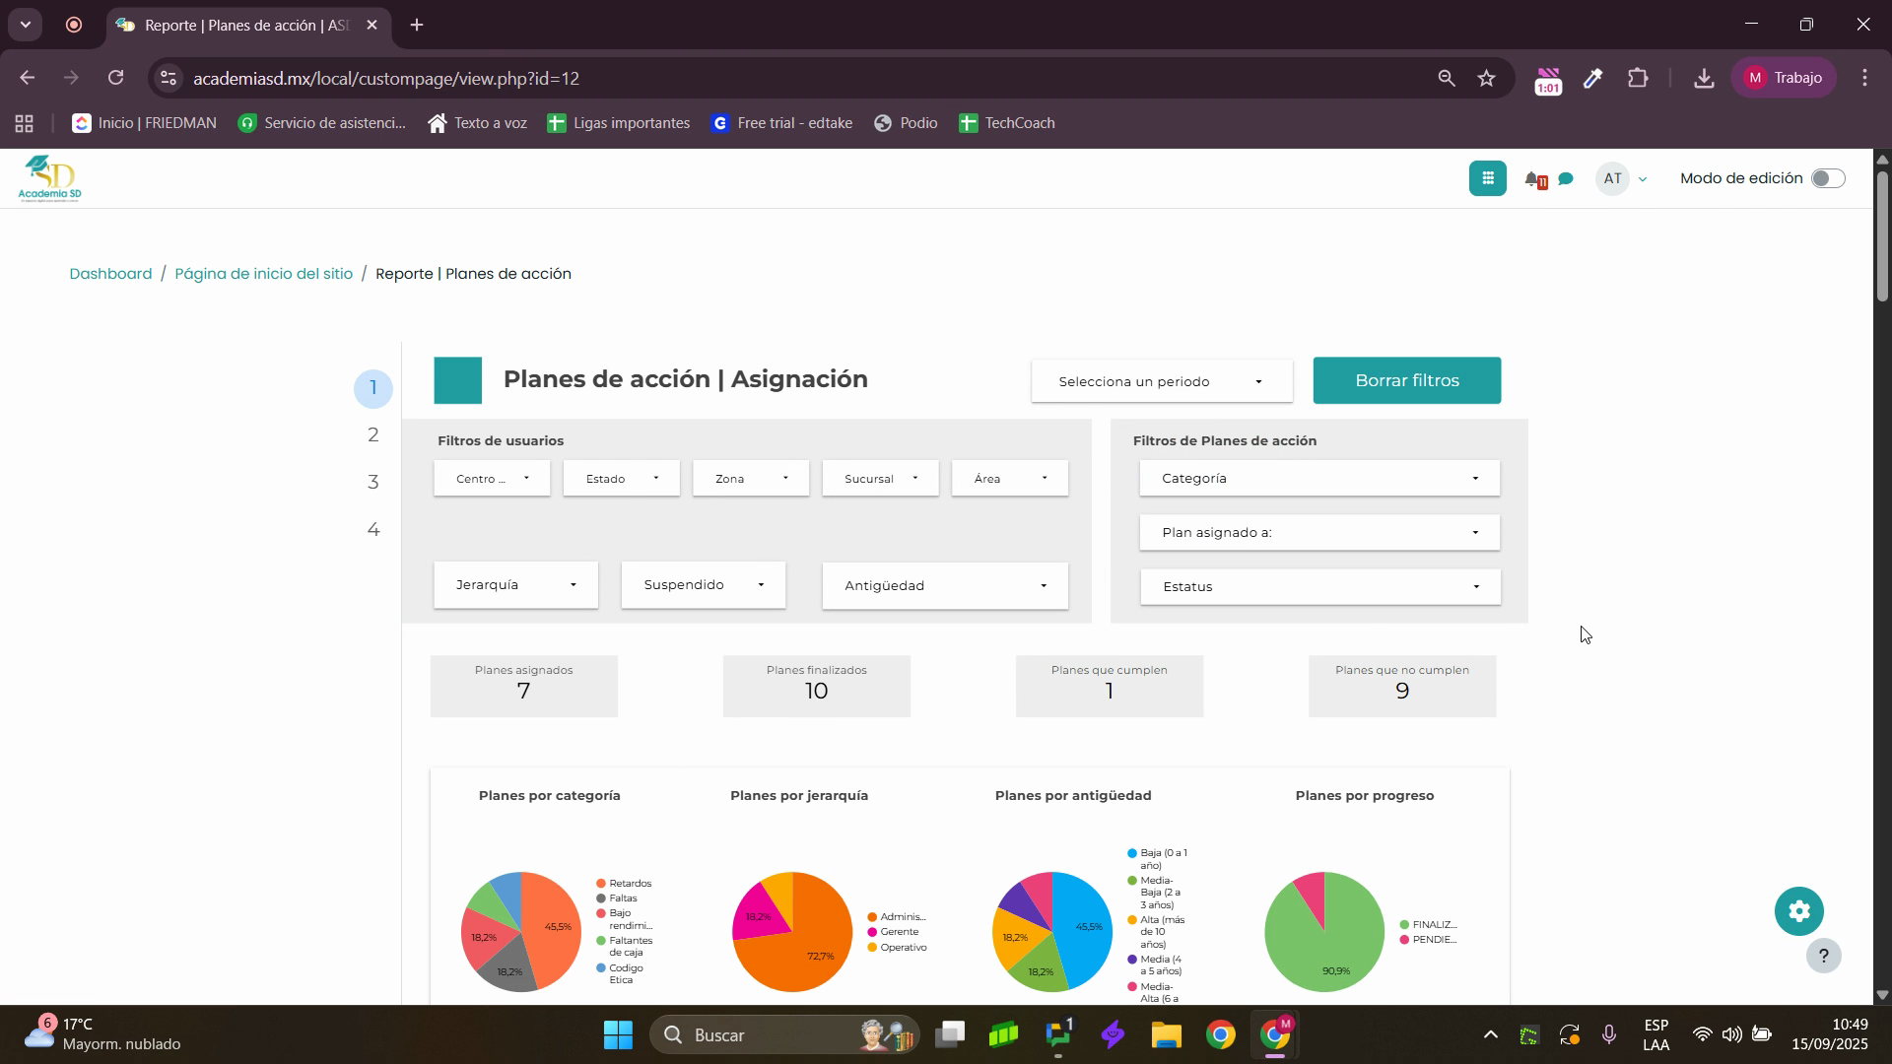The width and height of the screenshot is (1892, 1064).
Task: Open the messages chat bubble icon
Action: pos(1566,179)
